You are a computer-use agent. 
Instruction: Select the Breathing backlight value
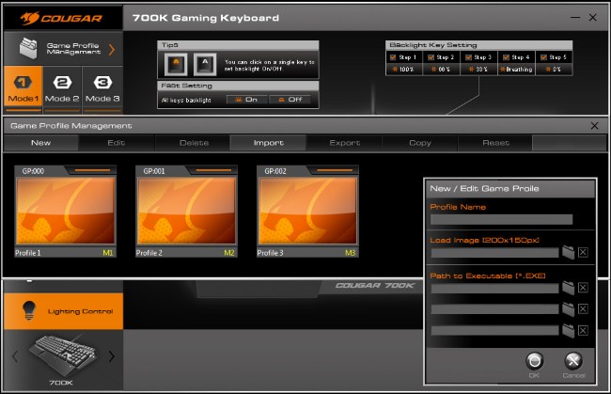point(516,70)
